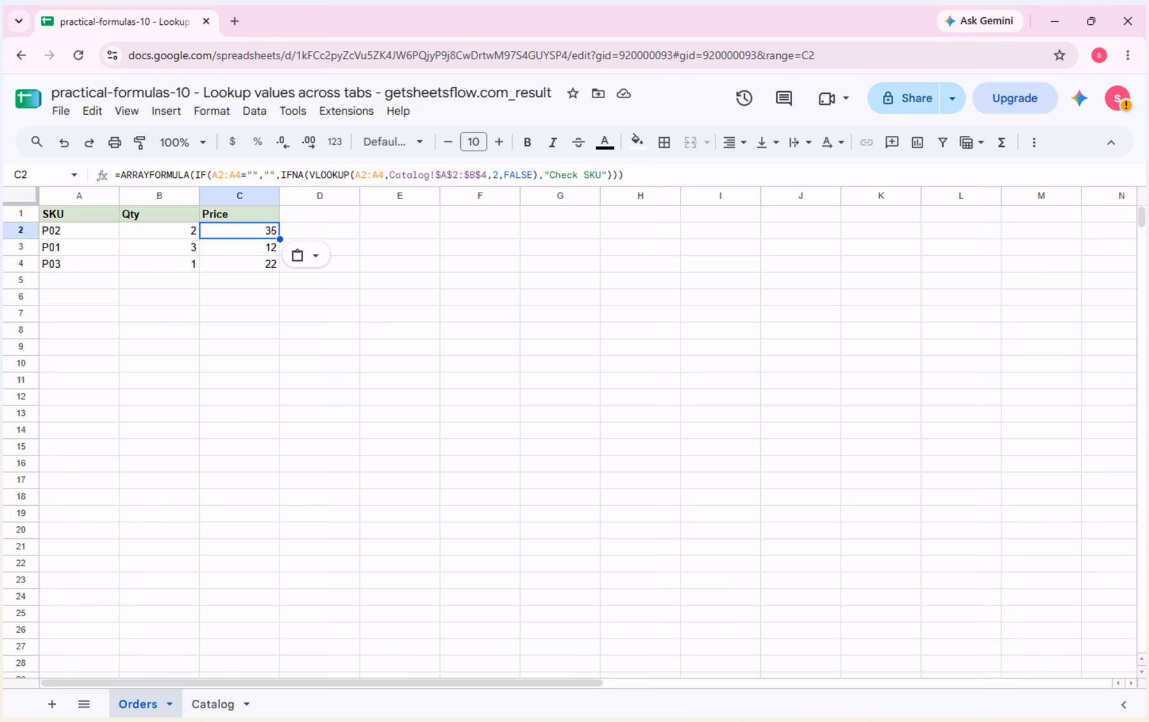Expand the paste options dropdown

tap(316, 256)
